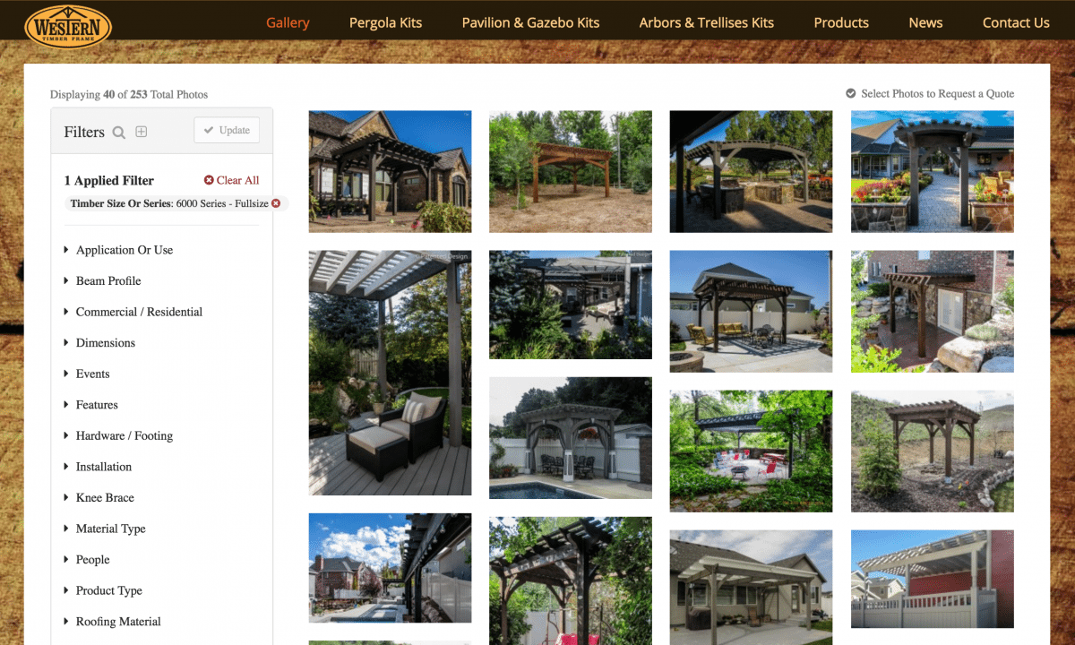Open the poolside pavilion photo
Screen dimensions: 1075x645
pos(571,438)
